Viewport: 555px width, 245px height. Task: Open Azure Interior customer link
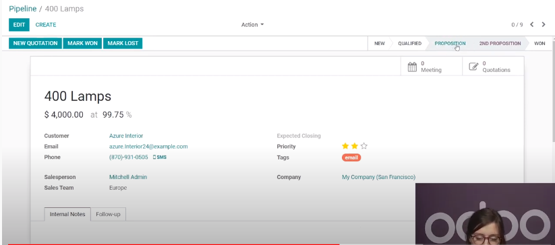[x=126, y=135]
